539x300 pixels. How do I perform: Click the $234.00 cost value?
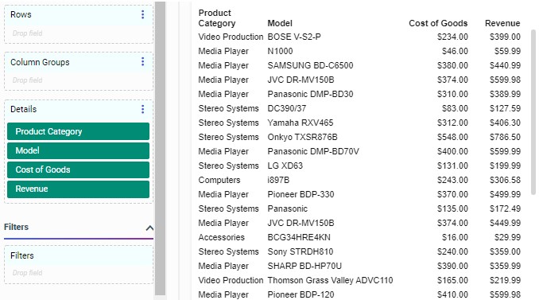tap(452, 37)
